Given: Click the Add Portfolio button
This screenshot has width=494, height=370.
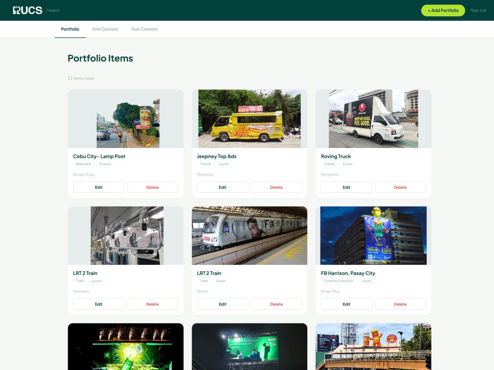Looking at the screenshot, I should 443,10.
